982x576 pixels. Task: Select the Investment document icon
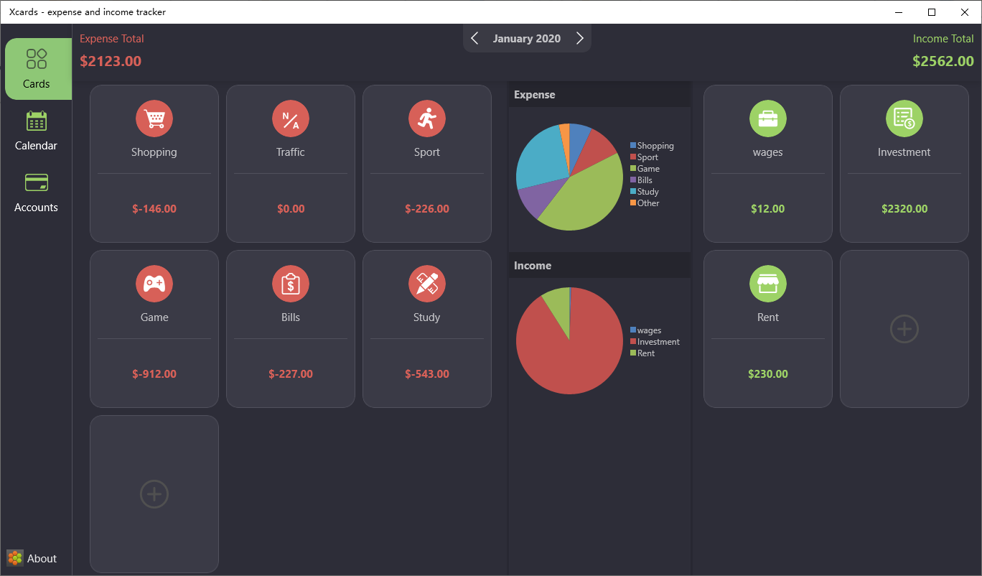click(904, 119)
